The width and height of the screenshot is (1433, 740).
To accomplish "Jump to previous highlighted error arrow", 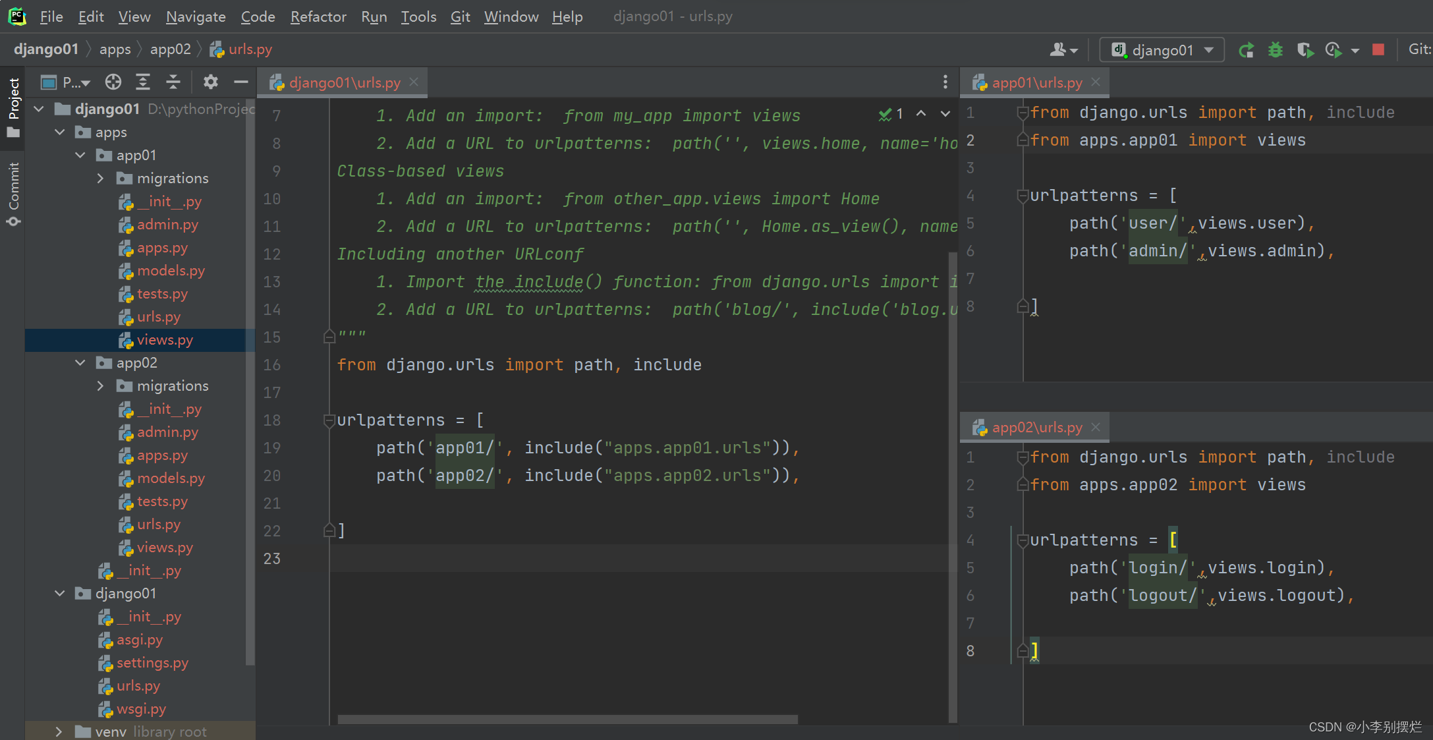I will tap(921, 114).
